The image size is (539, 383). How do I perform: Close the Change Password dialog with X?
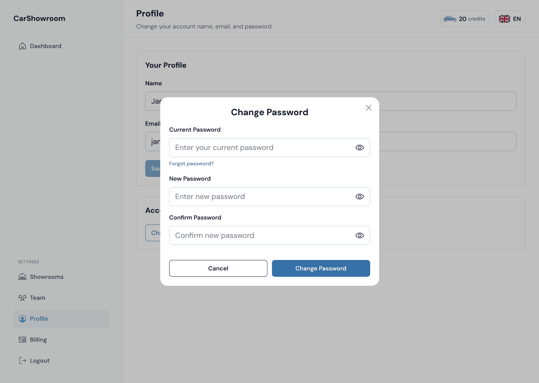coord(368,108)
